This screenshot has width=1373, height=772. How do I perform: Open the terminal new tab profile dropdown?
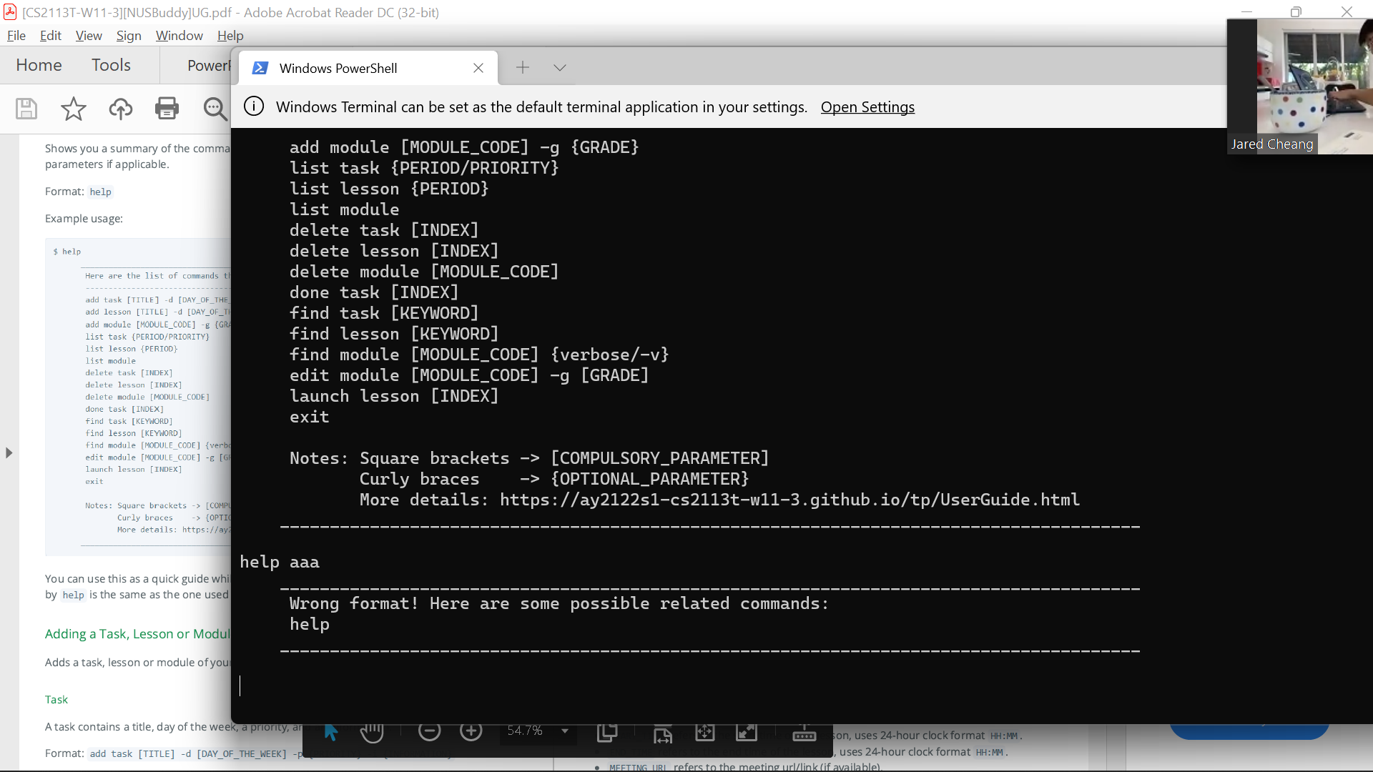pyautogui.click(x=560, y=68)
